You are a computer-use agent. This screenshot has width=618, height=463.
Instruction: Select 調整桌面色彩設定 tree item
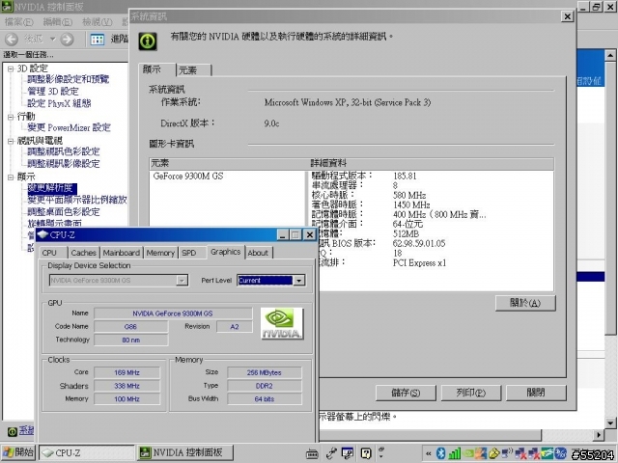64,212
